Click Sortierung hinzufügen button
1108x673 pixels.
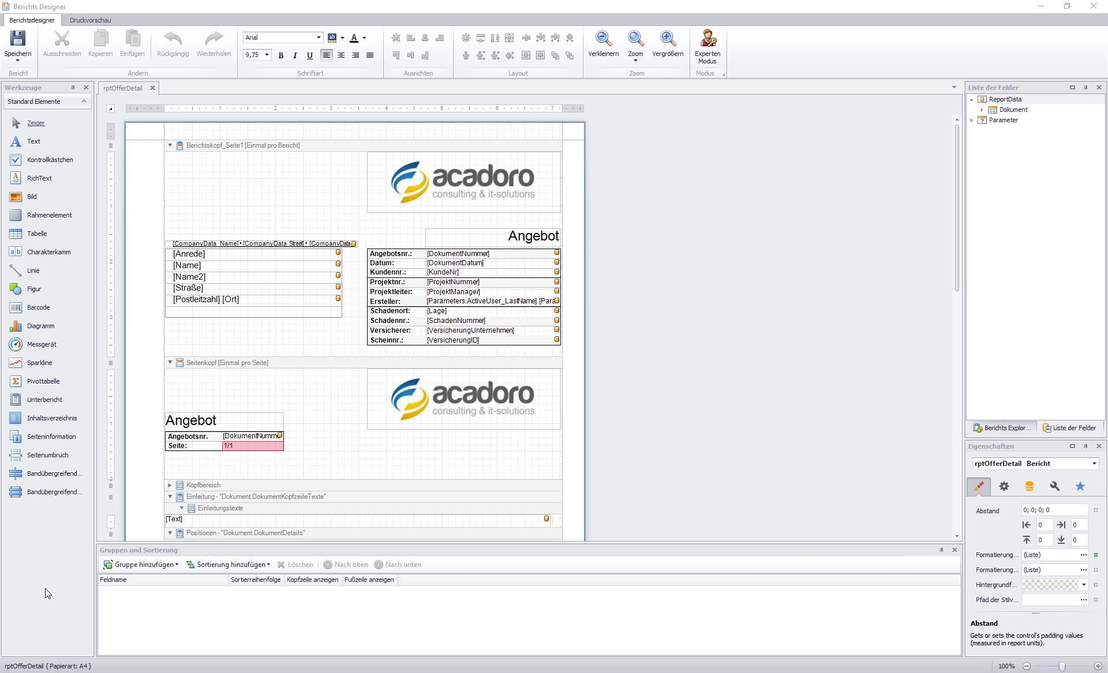228,565
